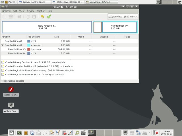
Task: Select New Partition #2 extended row
Action: [x=70, y=45]
